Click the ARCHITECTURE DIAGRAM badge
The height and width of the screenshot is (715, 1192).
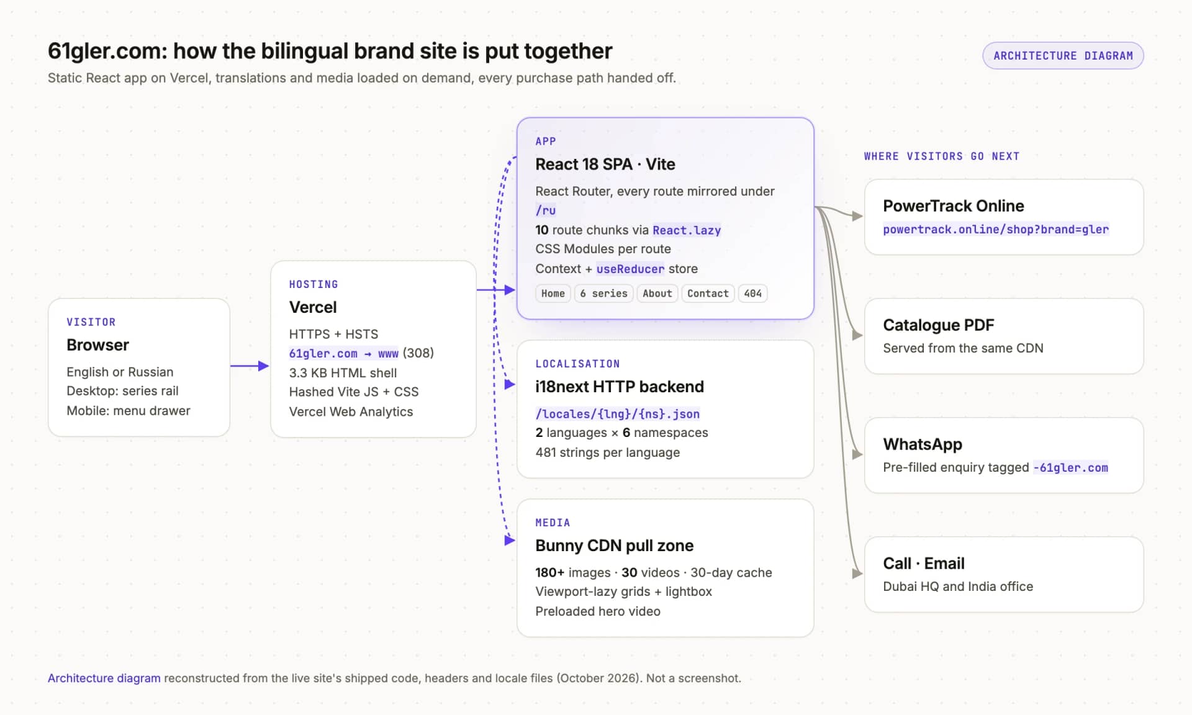[x=1063, y=56]
